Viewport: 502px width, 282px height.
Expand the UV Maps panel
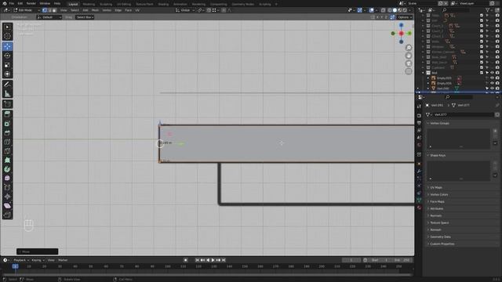click(x=435, y=188)
